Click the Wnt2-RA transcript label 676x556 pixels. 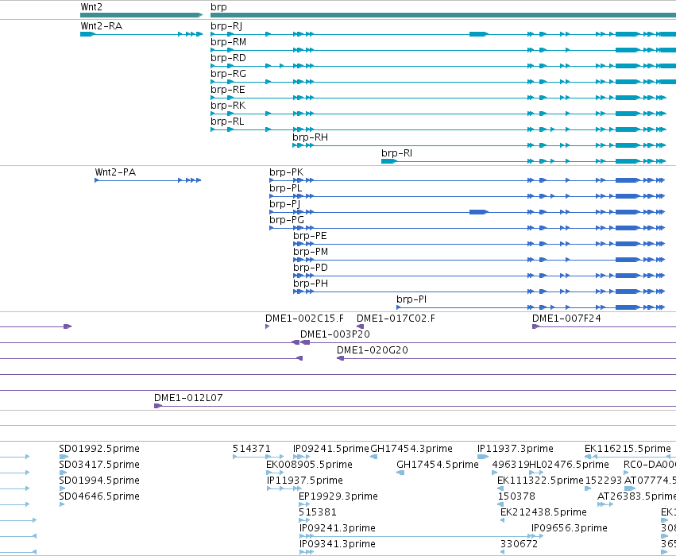tap(102, 26)
